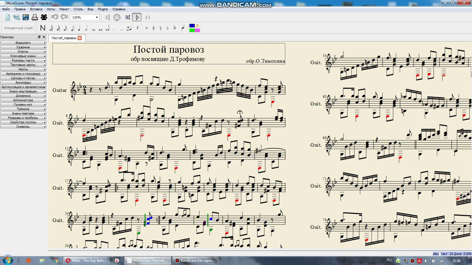Open the Правка menu
Image resolution: width=472 pixels, height=265 pixels.
coord(20,9)
